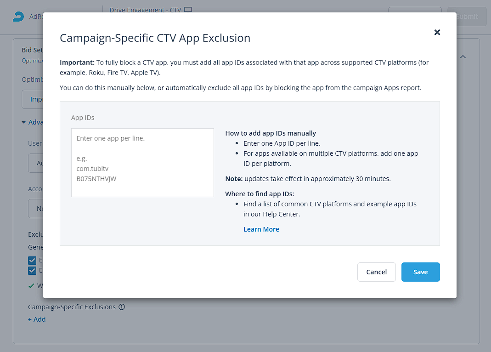Viewport: 491px width, 352px height.
Task: Open the Account dropdown field
Action: pos(35,209)
